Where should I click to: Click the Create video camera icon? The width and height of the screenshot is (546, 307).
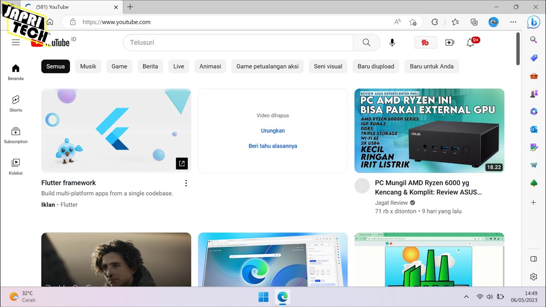450,43
